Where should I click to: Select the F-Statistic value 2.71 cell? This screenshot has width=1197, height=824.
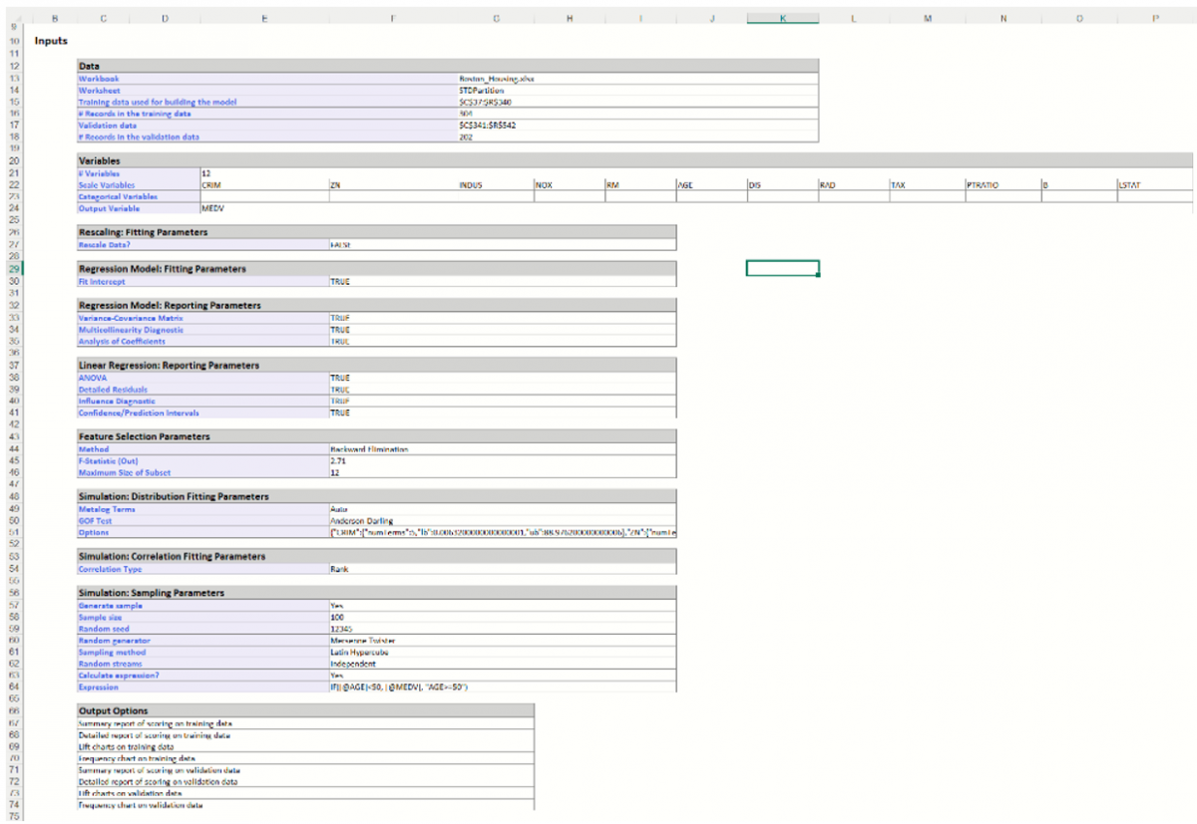[x=336, y=461]
